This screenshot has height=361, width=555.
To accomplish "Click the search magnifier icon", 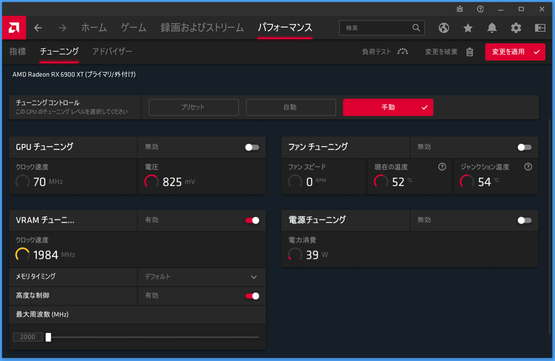I will pos(416,28).
